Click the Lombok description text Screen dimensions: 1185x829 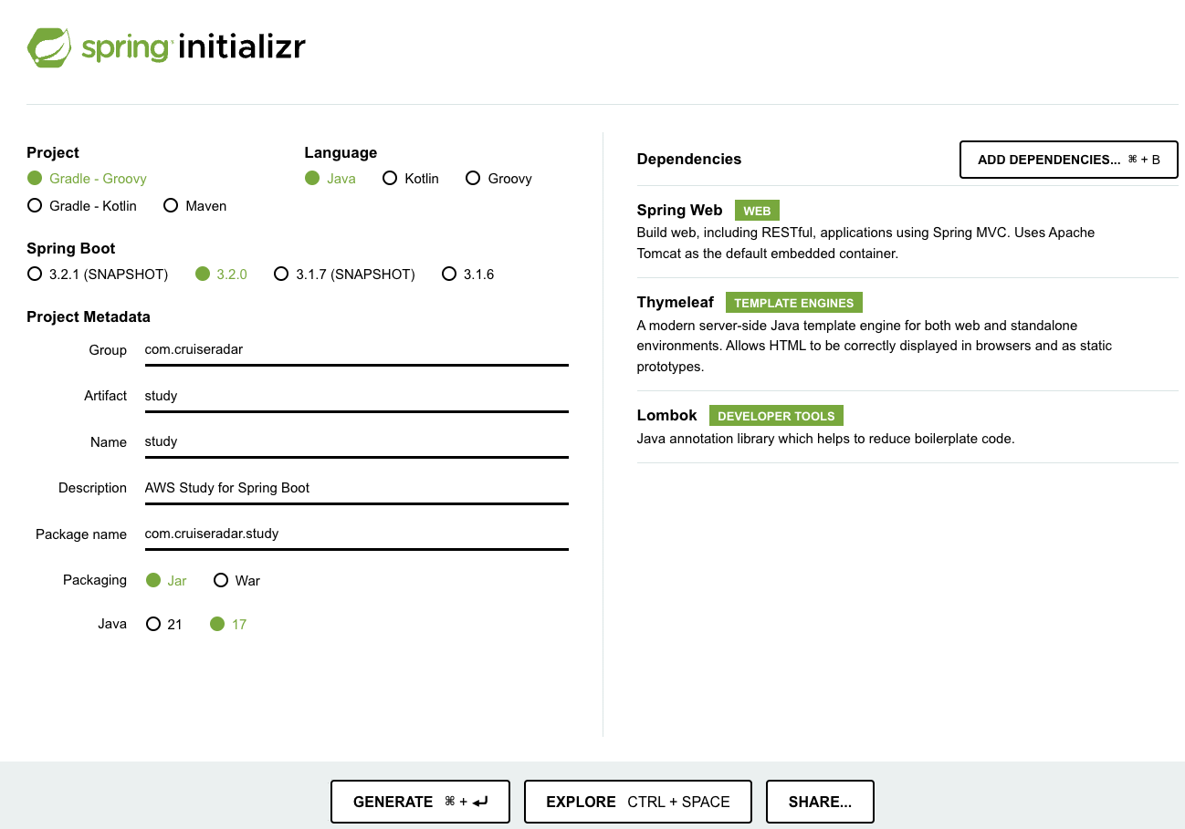pos(825,439)
